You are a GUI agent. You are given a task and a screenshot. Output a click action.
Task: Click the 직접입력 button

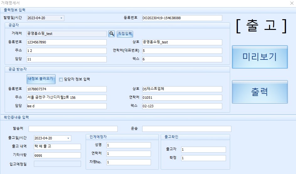[125, 34]
